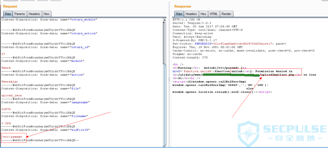Click the name="filename" form-data line

(x=45, y=116)
